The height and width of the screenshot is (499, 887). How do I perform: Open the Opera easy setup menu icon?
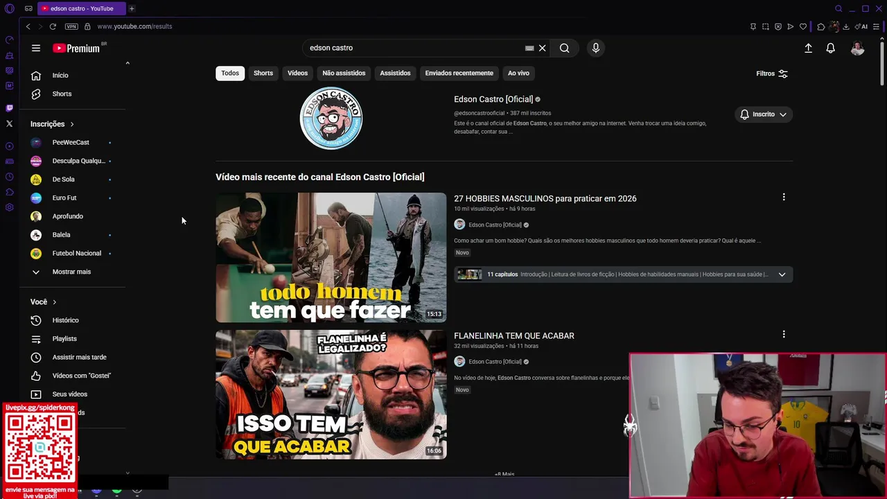(877, 26)
